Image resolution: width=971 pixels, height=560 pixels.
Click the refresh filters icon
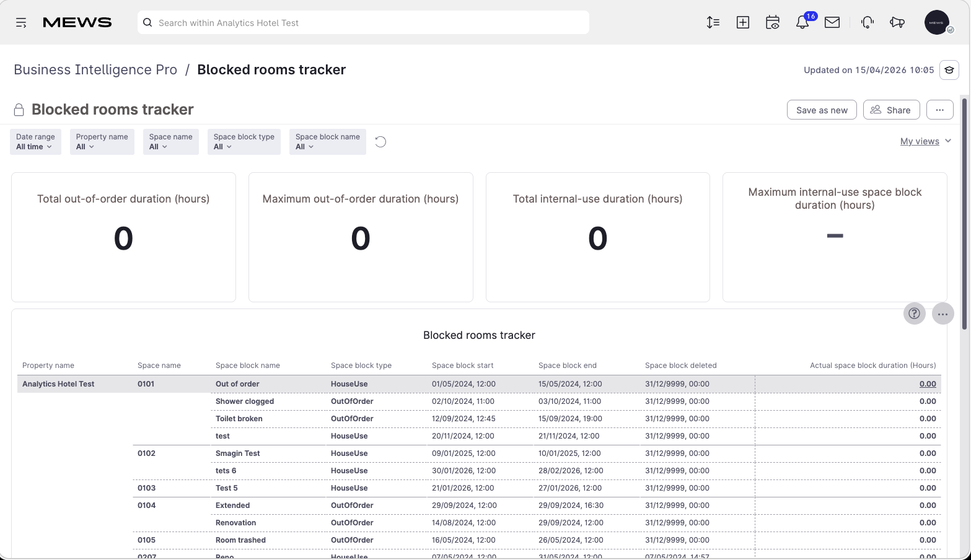(x=381, y=142)
